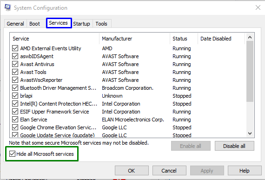Select the AMD External Events Utility row name

[x=51, y=48]
